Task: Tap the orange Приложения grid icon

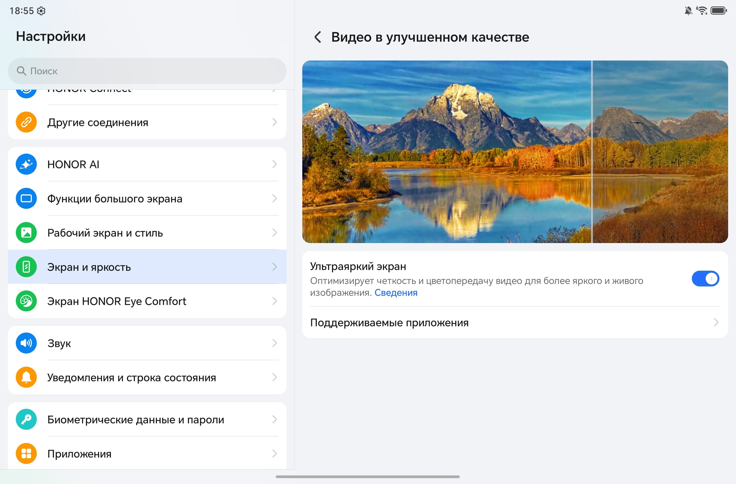Action: pyautogui.click(x=26, y=453)
